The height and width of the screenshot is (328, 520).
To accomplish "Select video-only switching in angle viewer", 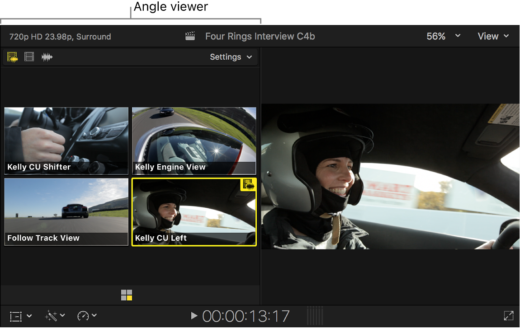I will coord(29,57).
